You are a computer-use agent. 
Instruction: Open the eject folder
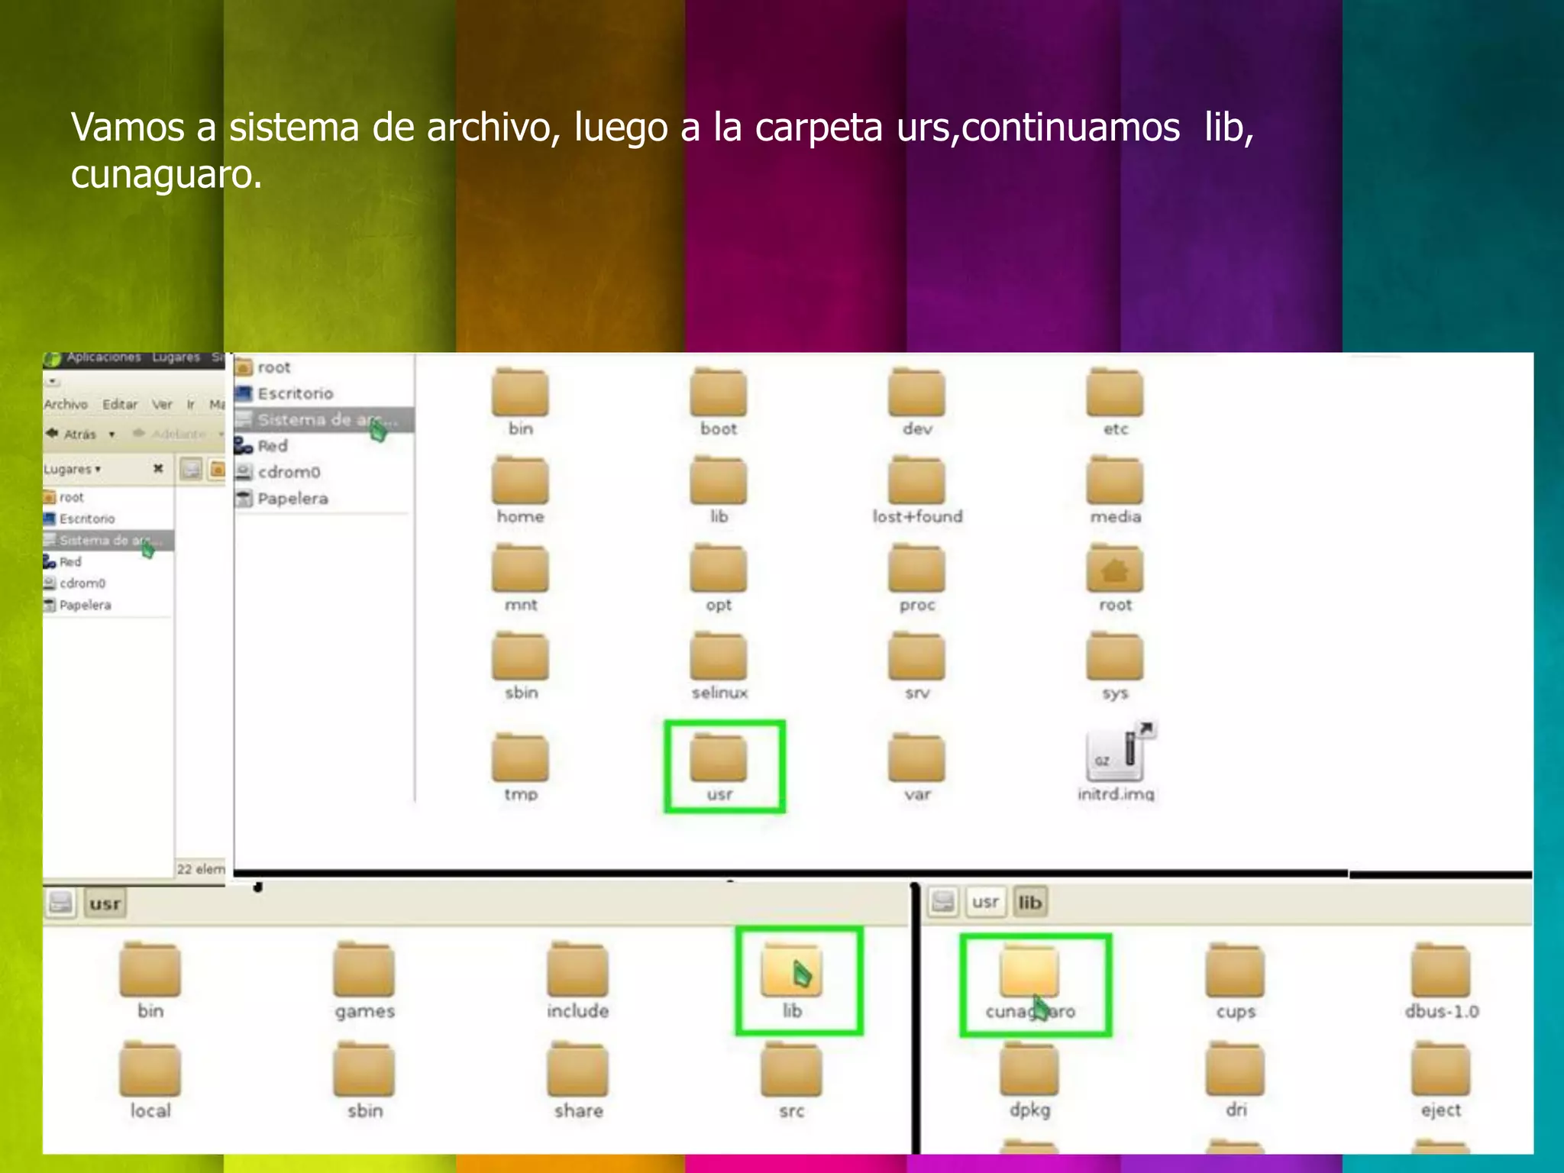tap(1441, 1081)
